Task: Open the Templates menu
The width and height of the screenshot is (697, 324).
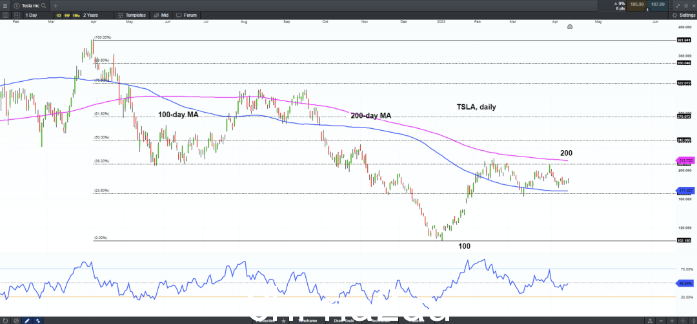Action: point(132,15)
